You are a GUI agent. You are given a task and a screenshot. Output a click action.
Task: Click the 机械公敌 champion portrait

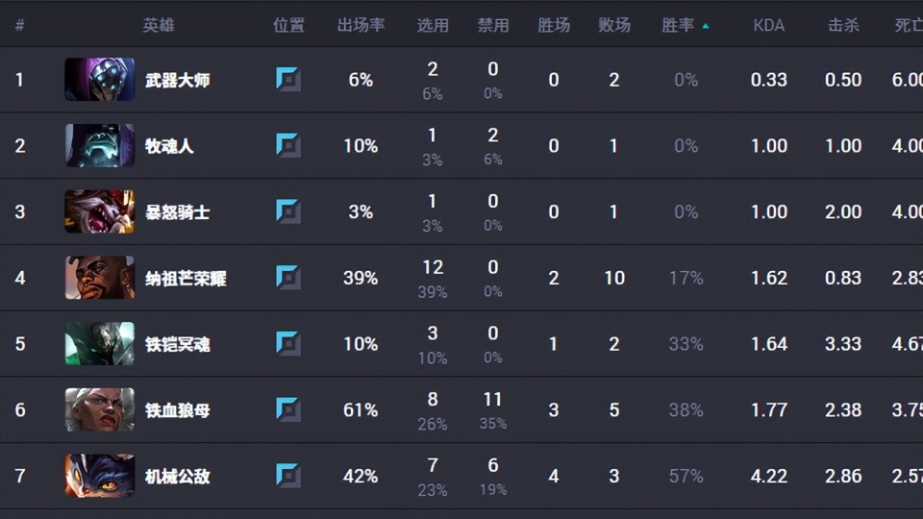pyautogui.click(x=99, y=476)
